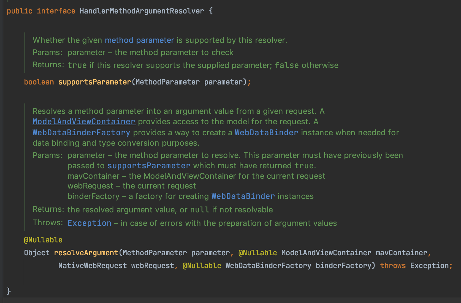This screenshot has height=303, width=461.
Task: Click WebDataBinder link before 'instance when needed'
Action: pyautogui.click(x=266, y=133)
